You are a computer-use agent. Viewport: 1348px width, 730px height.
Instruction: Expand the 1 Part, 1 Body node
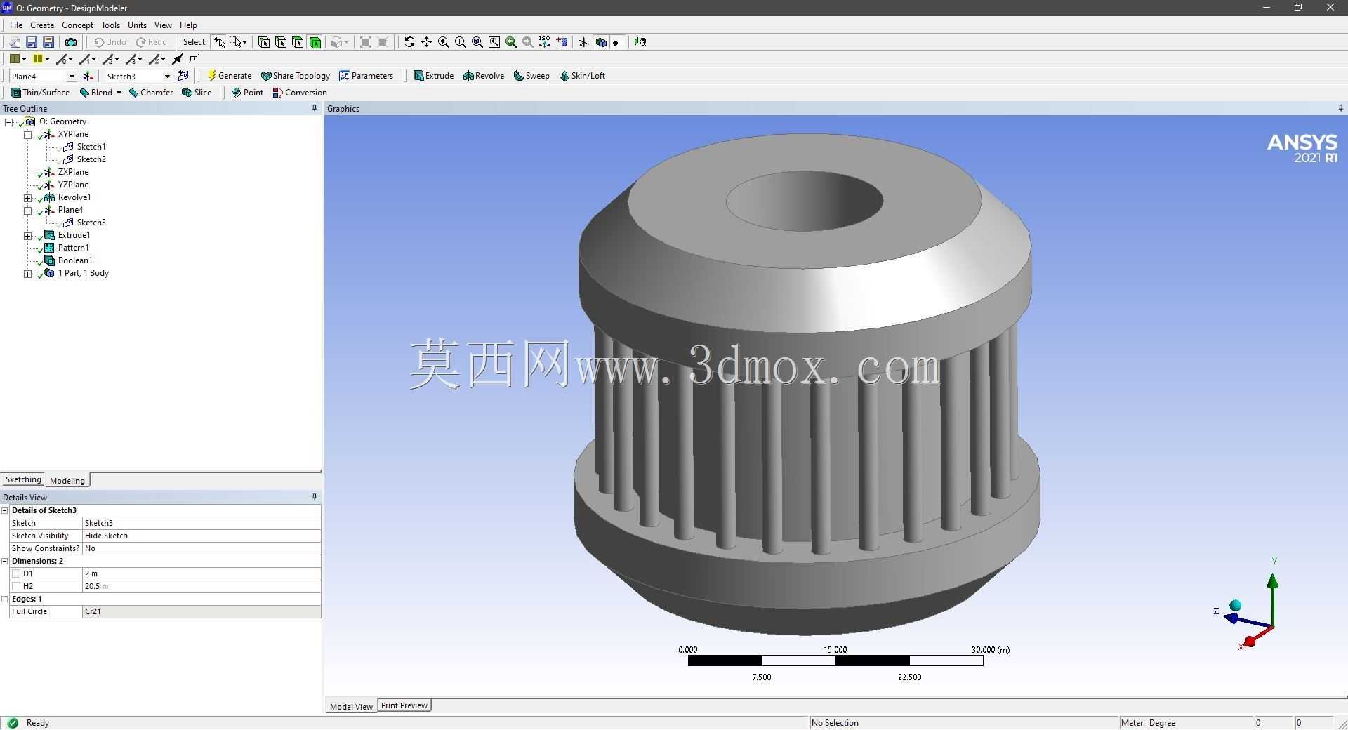pyautogui.click(x=28, y=274)
